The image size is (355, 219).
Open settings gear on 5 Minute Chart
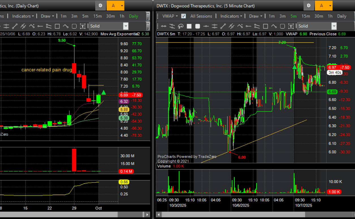309,6
